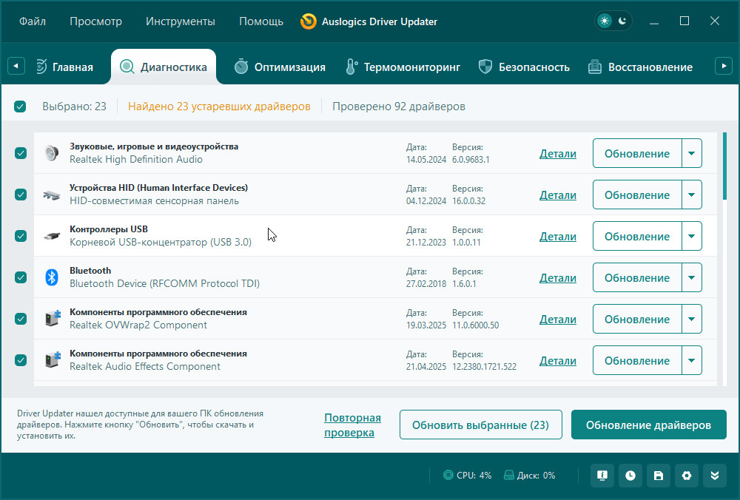Click the Обновить выбранные (23) button

click(480, 425)
